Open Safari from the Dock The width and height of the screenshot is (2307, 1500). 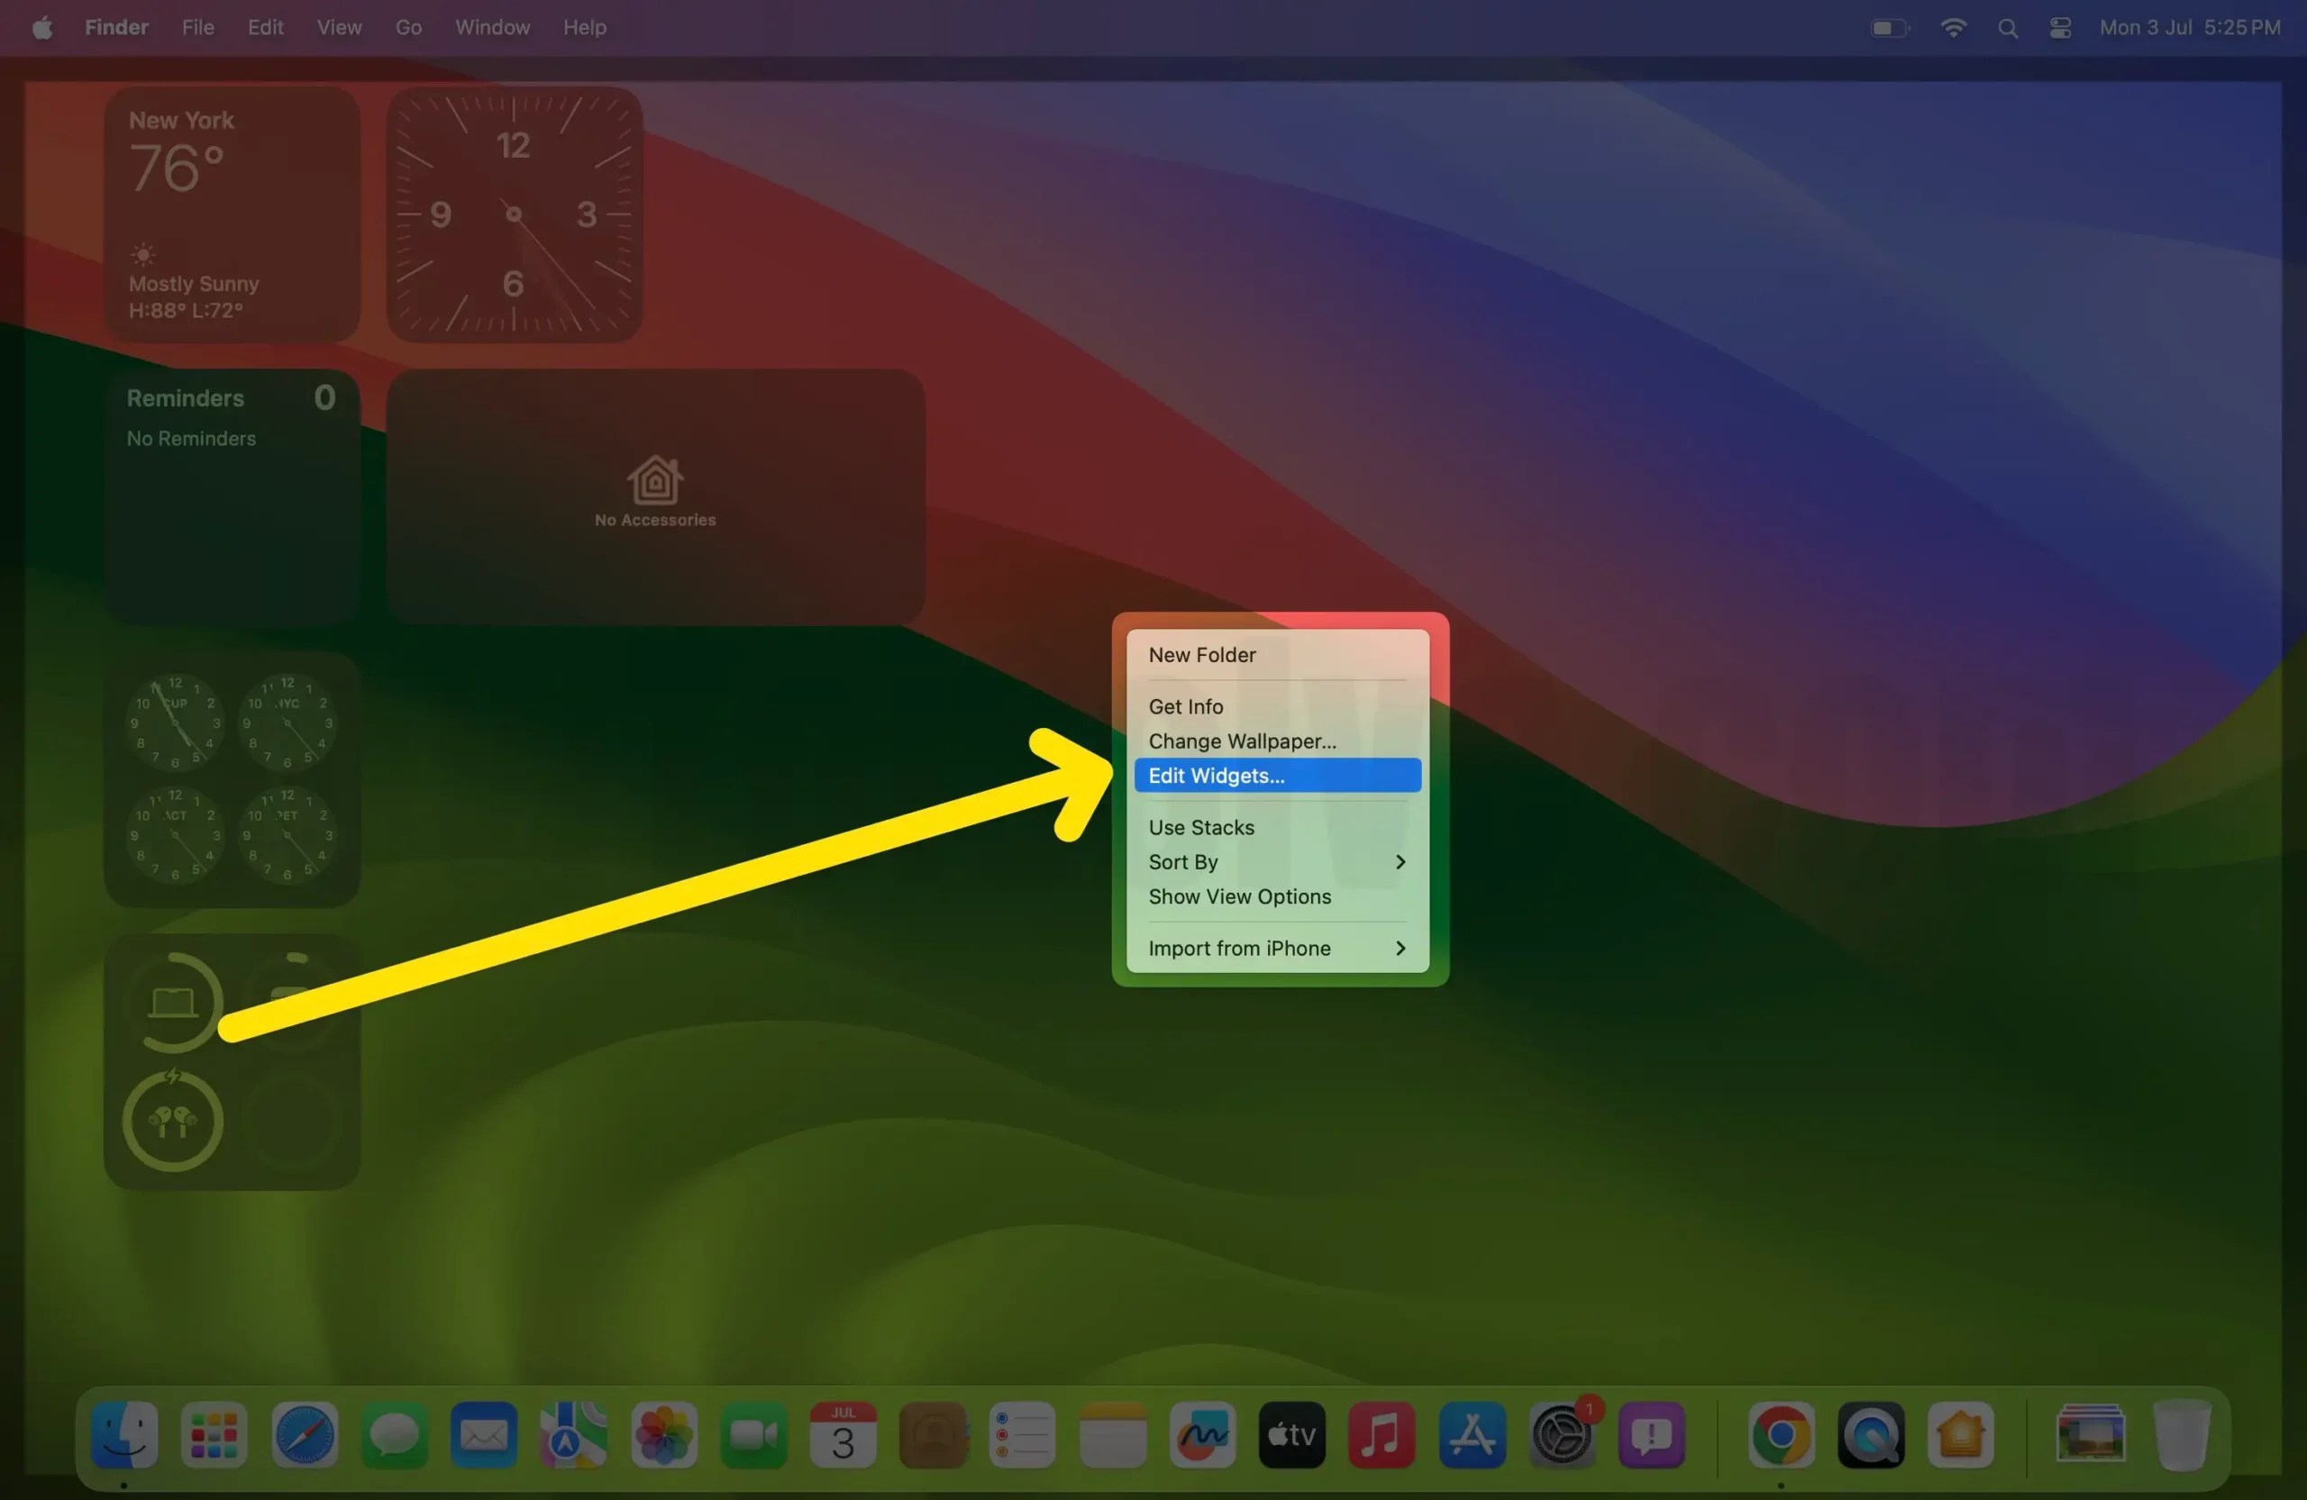point(304,1435)
